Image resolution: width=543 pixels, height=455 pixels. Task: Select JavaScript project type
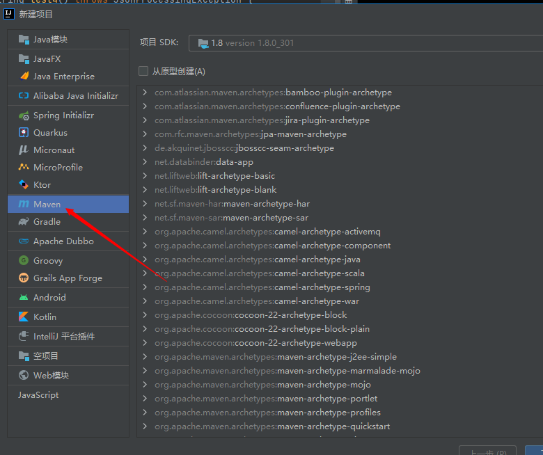click(68, 394)
